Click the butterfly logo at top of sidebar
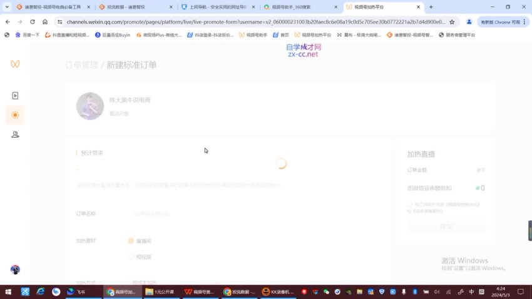 tap(15, 64)
